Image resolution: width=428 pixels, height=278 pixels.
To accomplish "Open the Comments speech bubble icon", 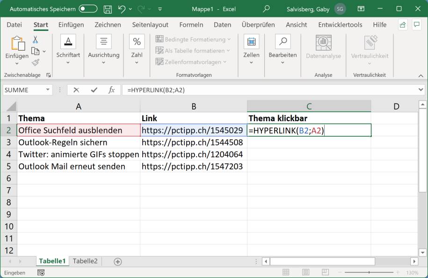I will click(x=416, y=25).
